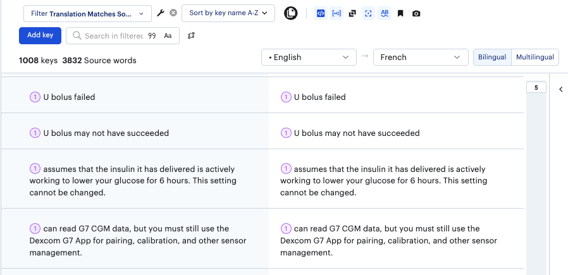Screen dimensions: 568x275
Task: Click the wrench icon to customize filter
Action: (161, 13)
